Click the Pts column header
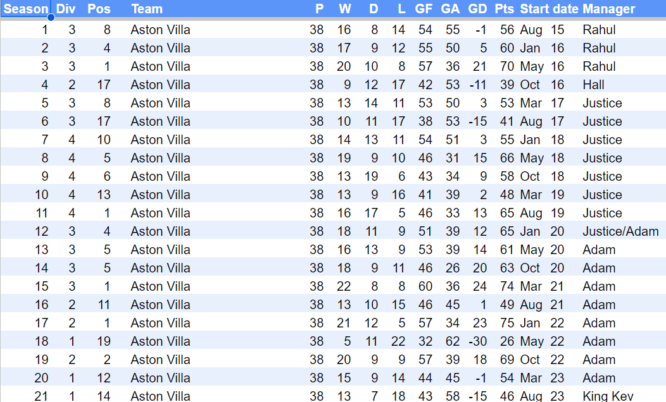Viewport: 666px width, 402px height. 505,9
